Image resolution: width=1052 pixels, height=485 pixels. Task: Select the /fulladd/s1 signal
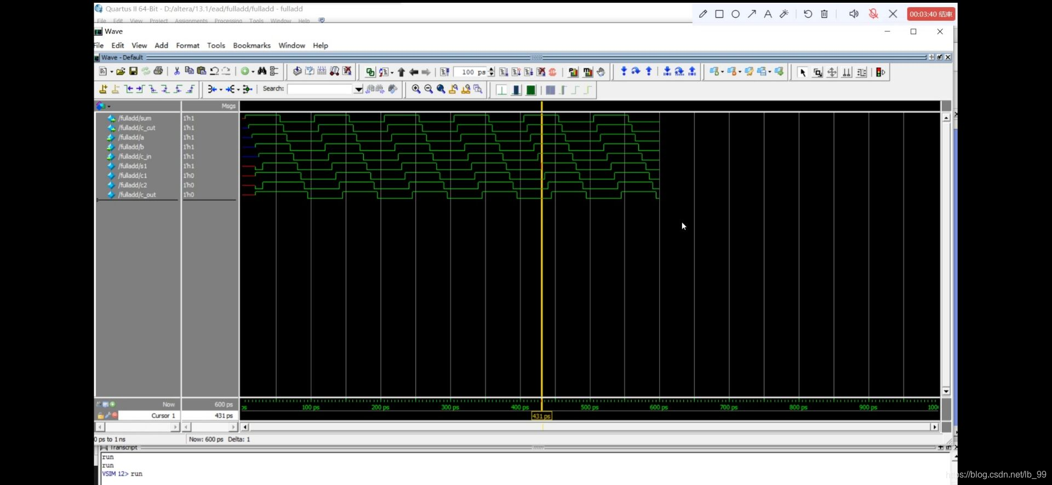pos(133,166)
